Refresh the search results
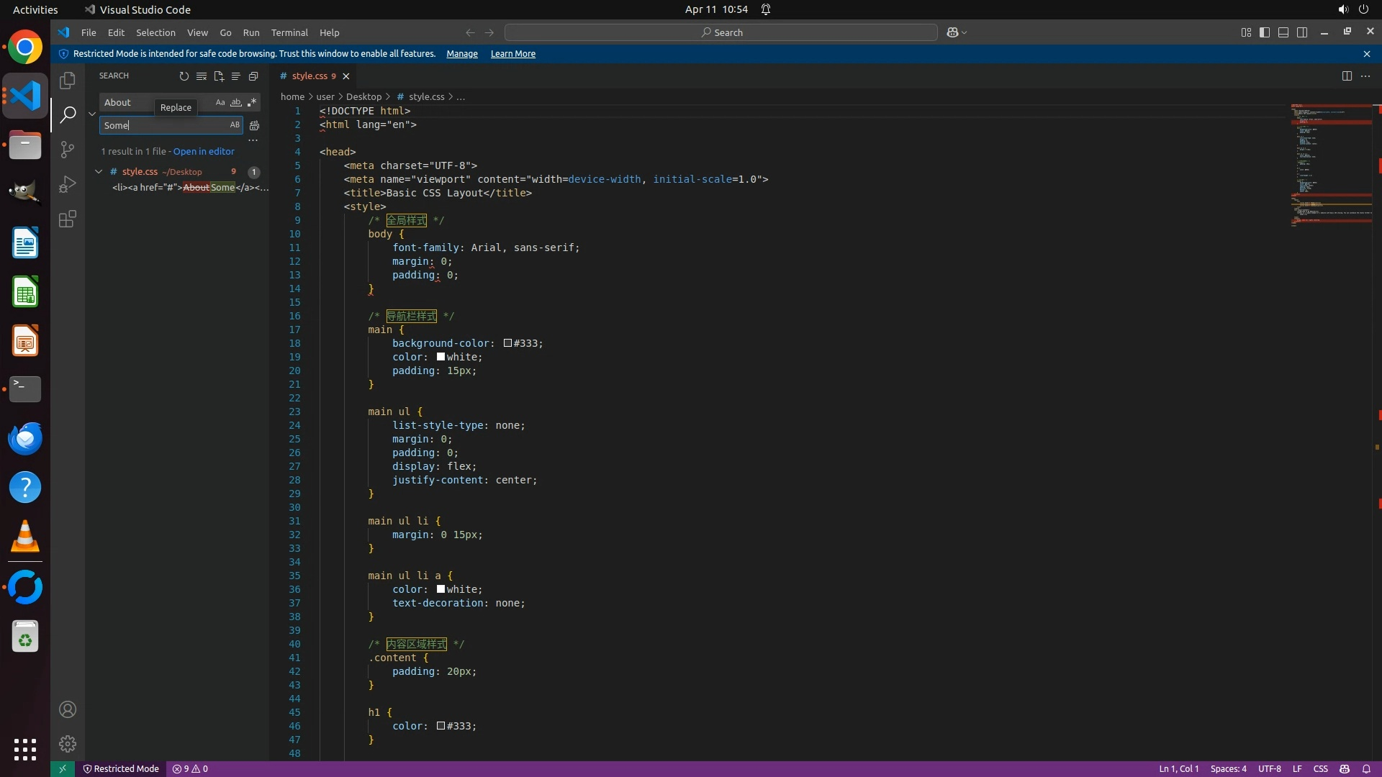The image size is (1382, 777). 184,76
